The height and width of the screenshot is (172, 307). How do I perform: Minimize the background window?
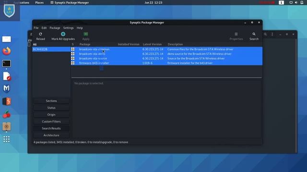point(280,34)
